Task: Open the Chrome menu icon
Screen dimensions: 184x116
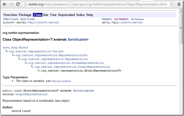Action: click(179, 5)
